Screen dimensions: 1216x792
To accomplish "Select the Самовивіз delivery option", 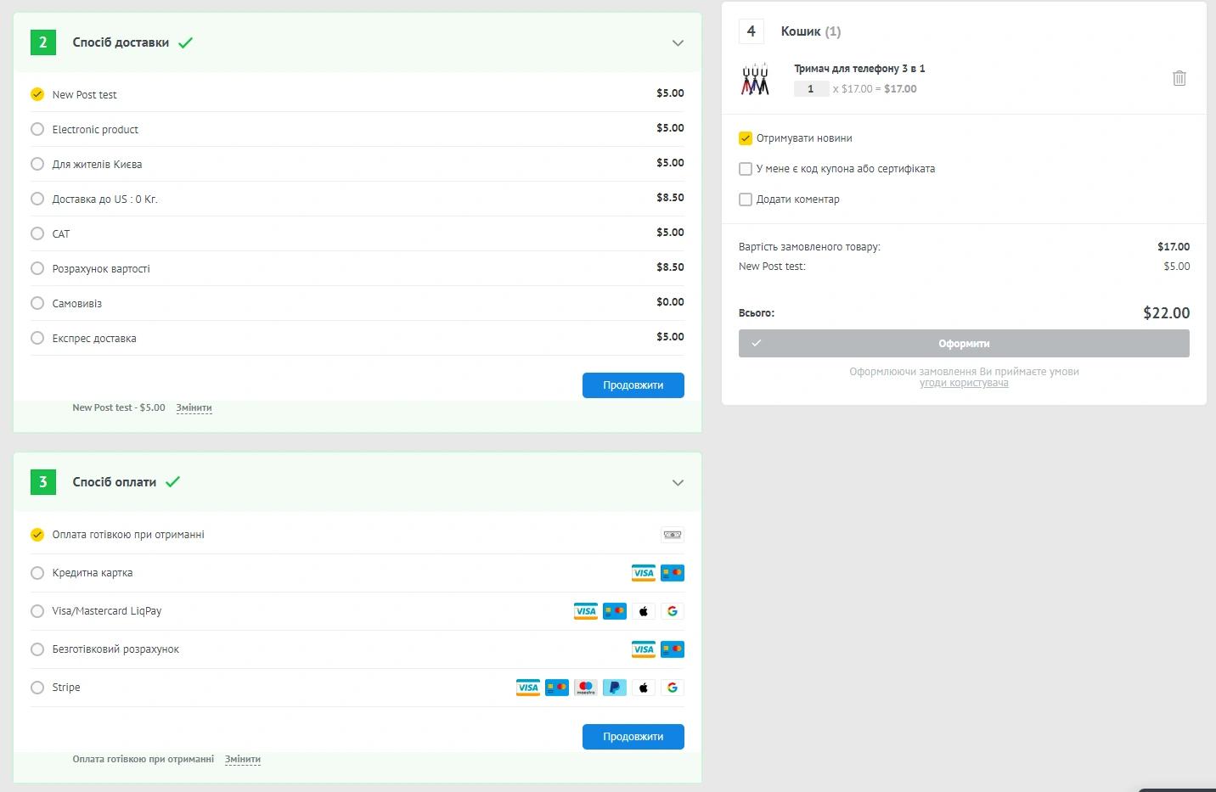I will 37,303.
